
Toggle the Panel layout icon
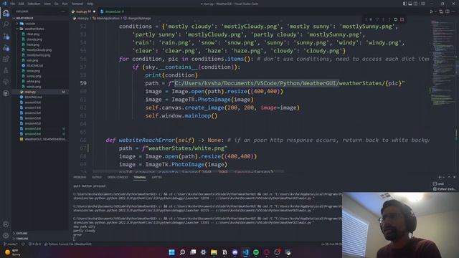410,4
